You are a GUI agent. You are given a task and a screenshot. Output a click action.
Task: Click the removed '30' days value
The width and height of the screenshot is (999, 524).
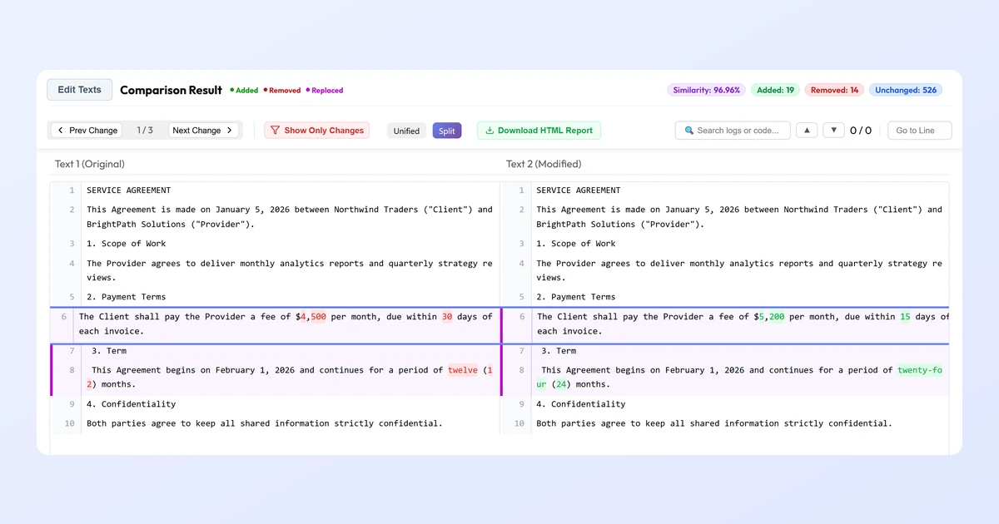[x=447, y=317]
